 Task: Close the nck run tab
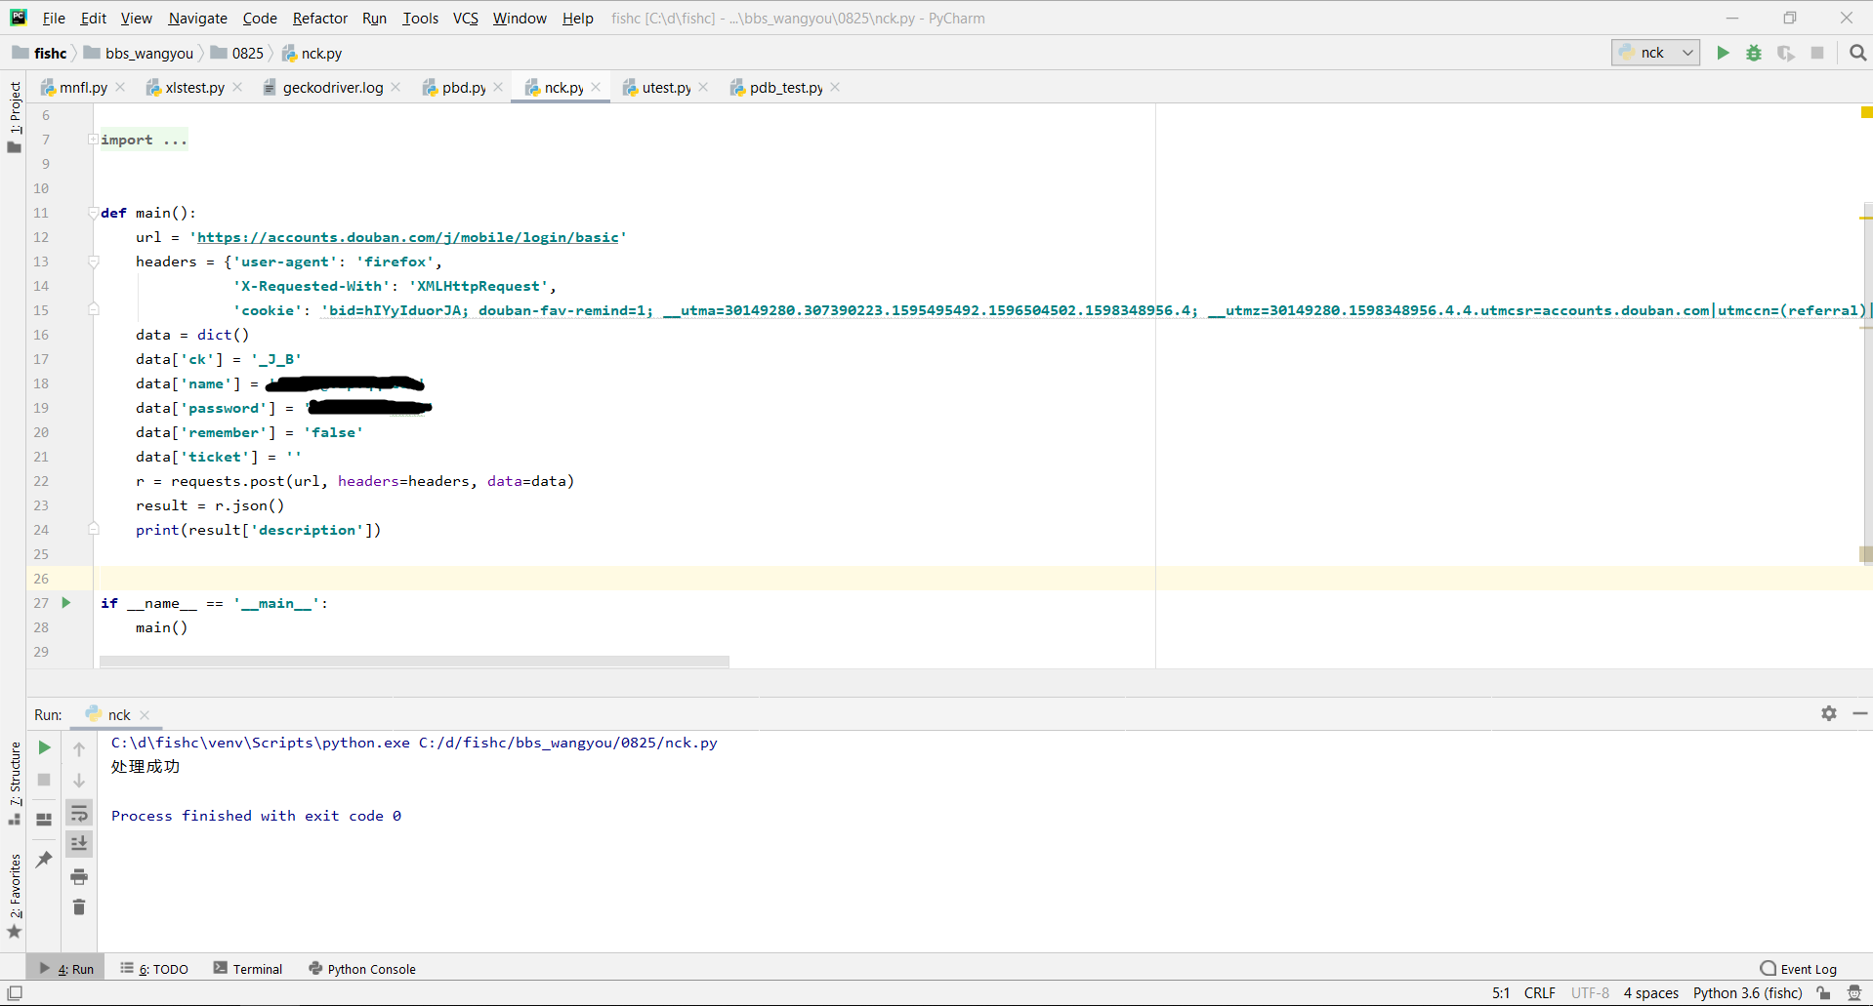[145, 715]
